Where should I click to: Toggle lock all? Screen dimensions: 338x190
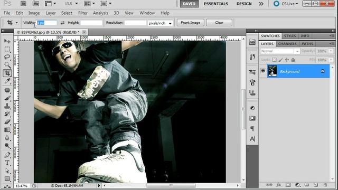pos(293,60)
